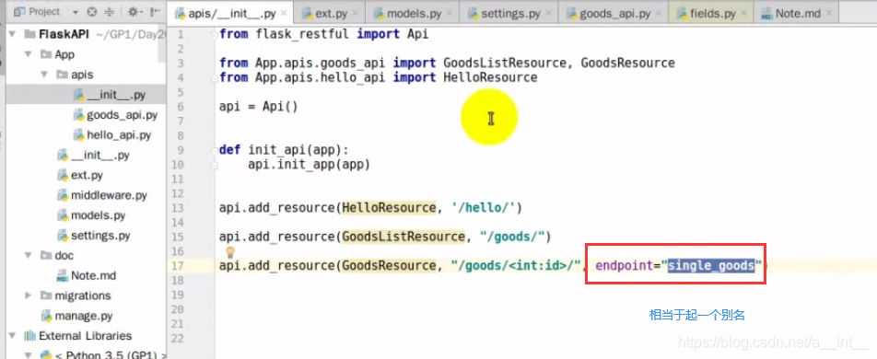This screenshot has height=359, width=877.
Task: Open models.py in the project tree
Action: [x=98, y=215]
